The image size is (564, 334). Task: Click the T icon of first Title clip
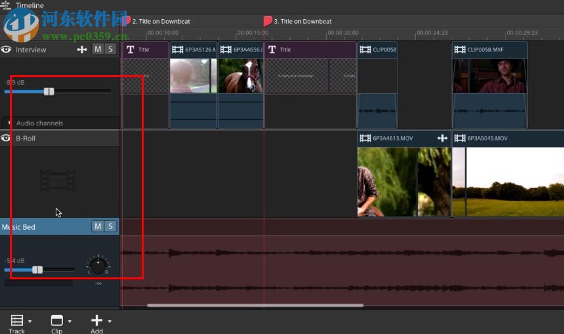pyautogui.click(x=130, y=50)
